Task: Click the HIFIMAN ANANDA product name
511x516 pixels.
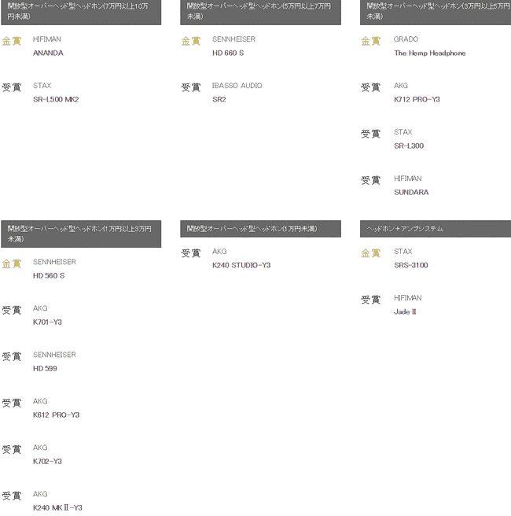Action: (48, 53)
